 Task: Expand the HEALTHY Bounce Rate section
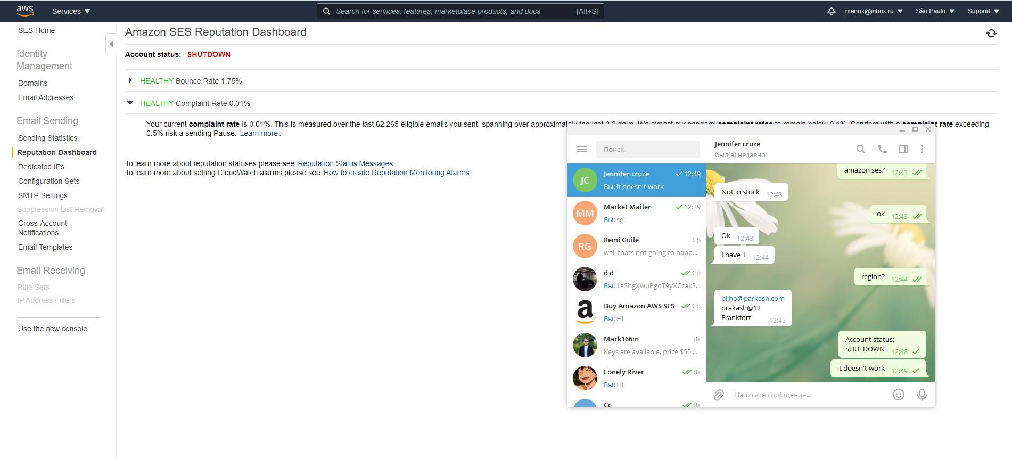pos(130,80)
